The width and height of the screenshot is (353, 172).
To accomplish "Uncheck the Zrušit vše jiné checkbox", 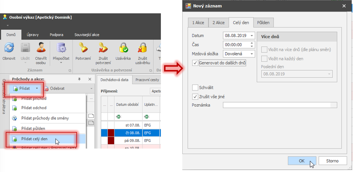I will pyautogui.click(x=195, y=97).
